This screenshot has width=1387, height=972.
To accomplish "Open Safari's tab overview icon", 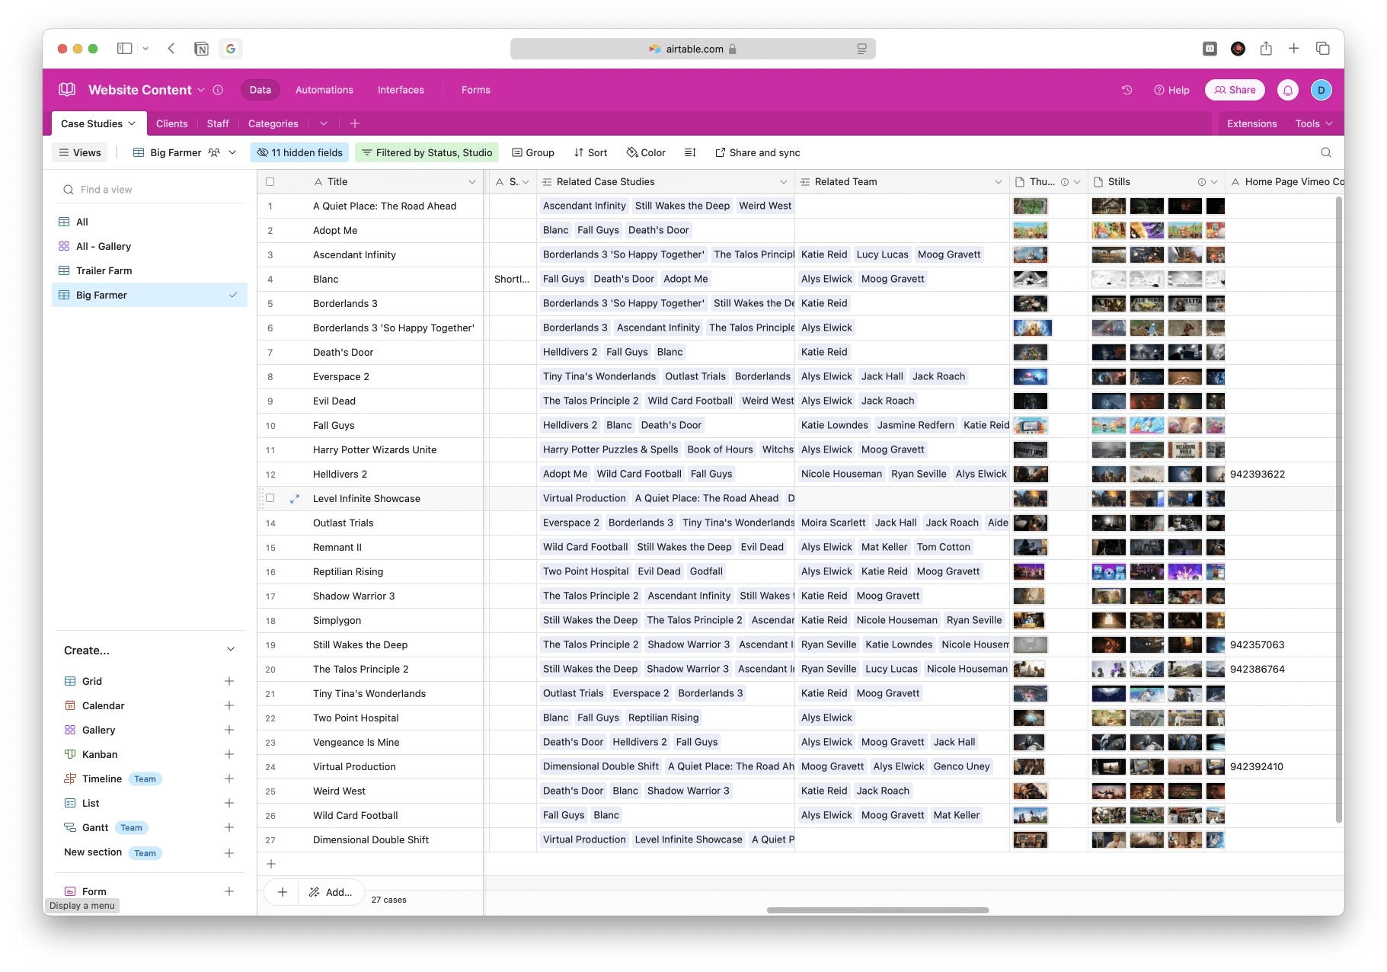I will point(1323,49).
